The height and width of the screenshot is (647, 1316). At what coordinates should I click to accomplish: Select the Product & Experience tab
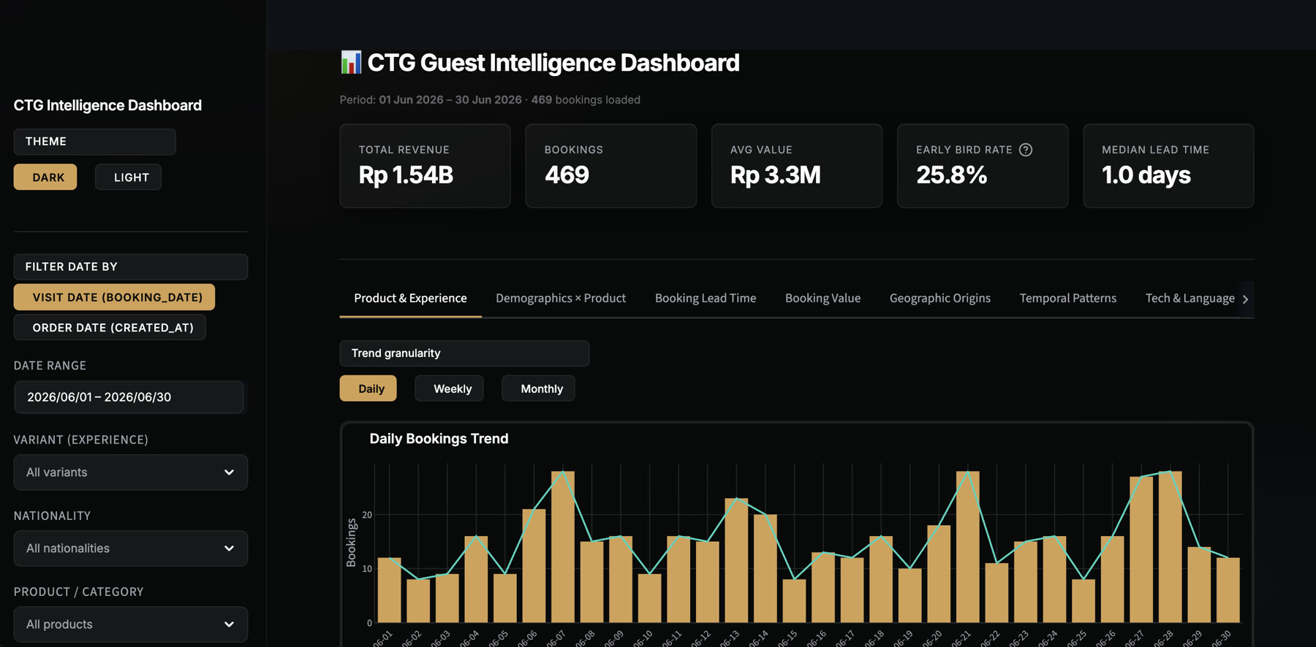point(410,298)
